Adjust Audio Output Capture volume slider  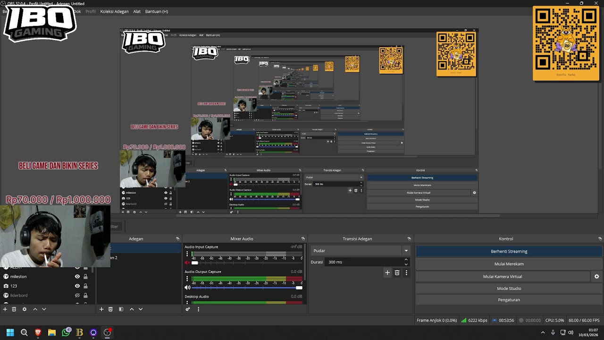(246, 288)
